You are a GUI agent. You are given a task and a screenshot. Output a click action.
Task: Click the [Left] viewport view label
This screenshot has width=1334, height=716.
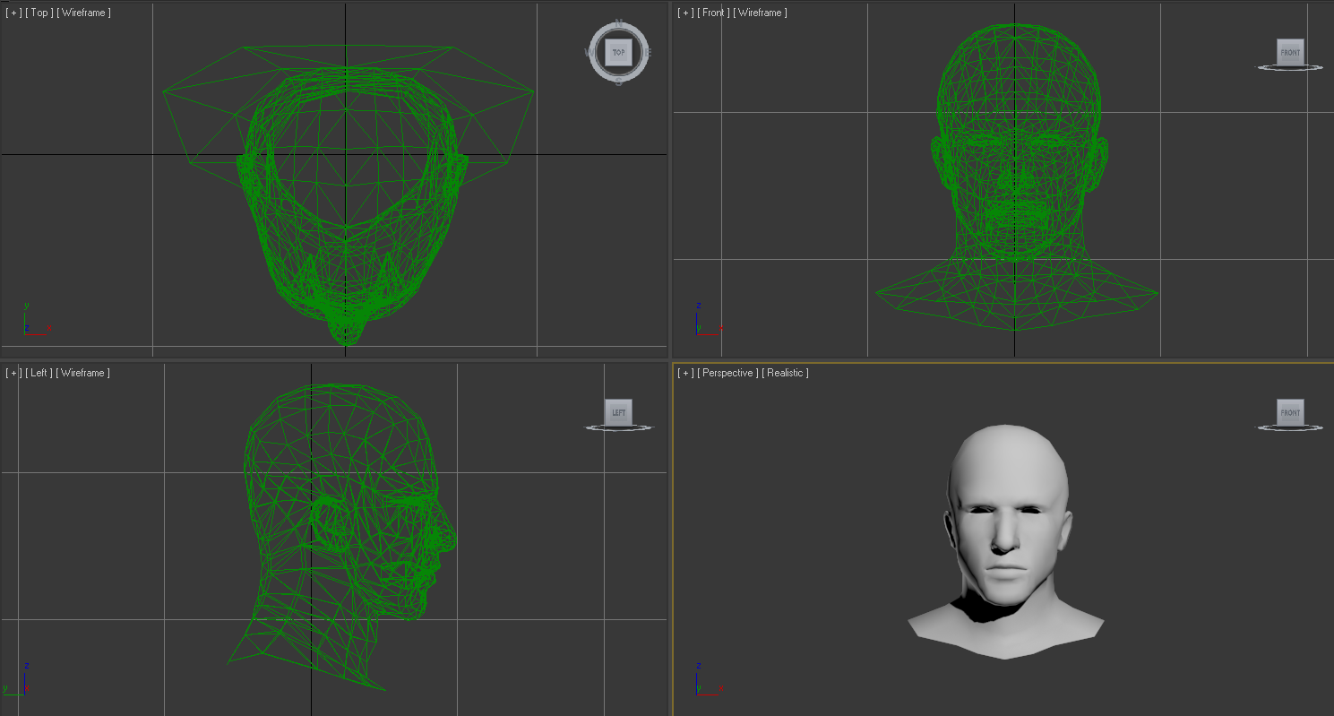pos(39,373)
